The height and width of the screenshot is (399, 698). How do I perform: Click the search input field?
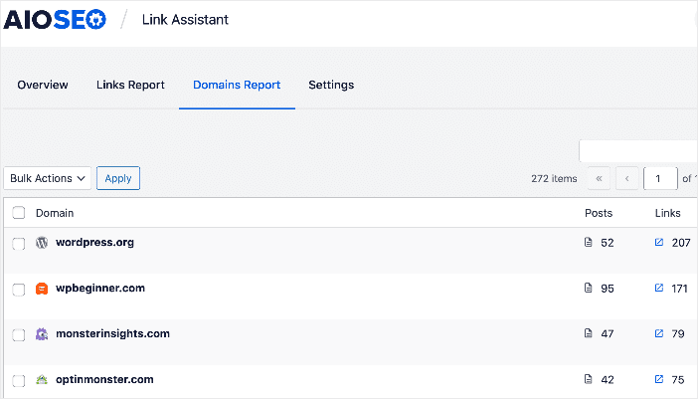pos(638,151)
